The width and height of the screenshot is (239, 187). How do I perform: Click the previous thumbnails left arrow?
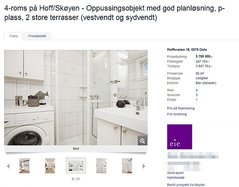coord(8,166)
